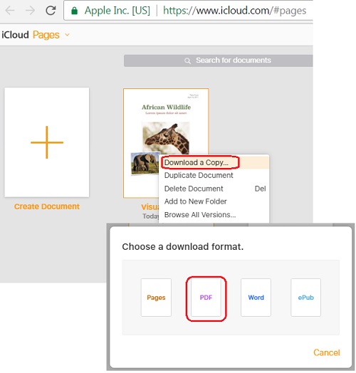This screenshot has height=373, width=356.
Task: Choose Delete Document from context menu
Action: click(x=214, y=189)
